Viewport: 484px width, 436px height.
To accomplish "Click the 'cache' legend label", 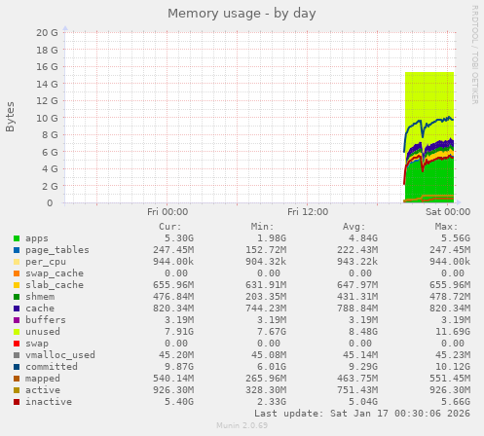I will point(40,309).
